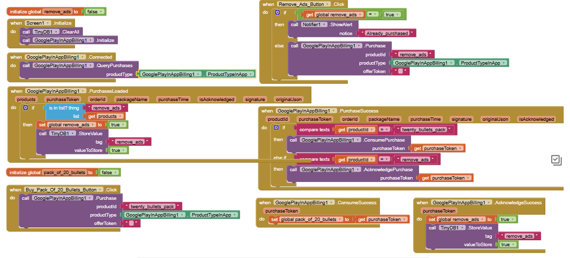This screenshot has height=258, width=570.
Task: Open true dropdown in AcknowledgeSuccess valueToStore
Action: 507,245
